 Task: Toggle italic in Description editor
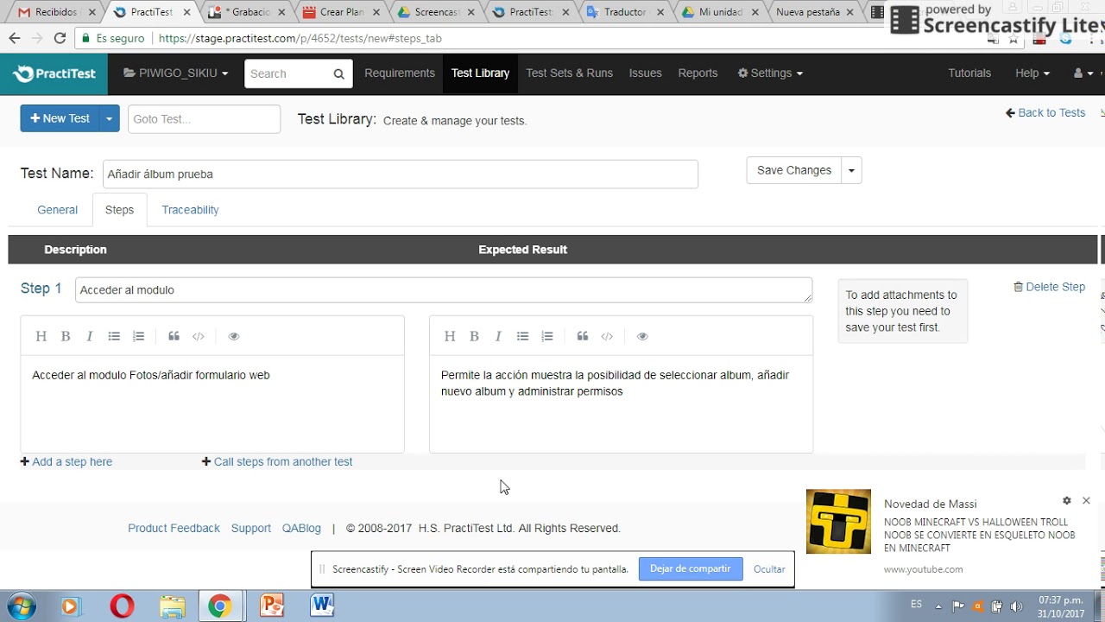point(89,336)
